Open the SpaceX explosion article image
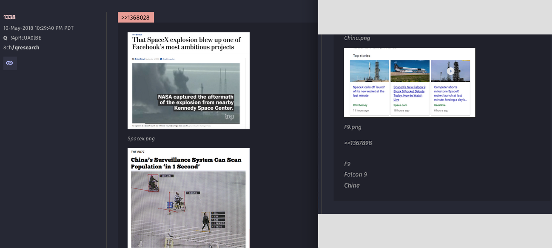Screen dimensions: 552x248 tap(188, 81)
